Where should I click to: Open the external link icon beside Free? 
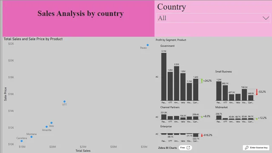pyautogui.click(x=188, y=147)
